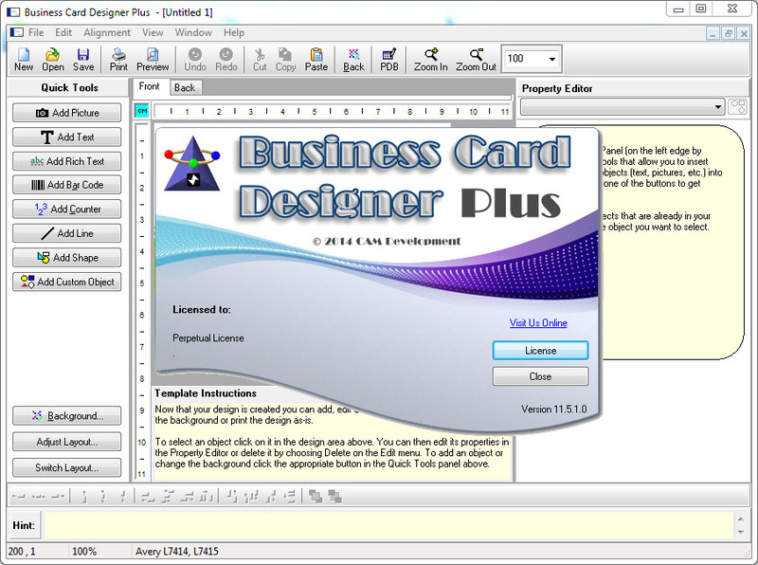Click the Redo toolbar icon

point(226,60)
